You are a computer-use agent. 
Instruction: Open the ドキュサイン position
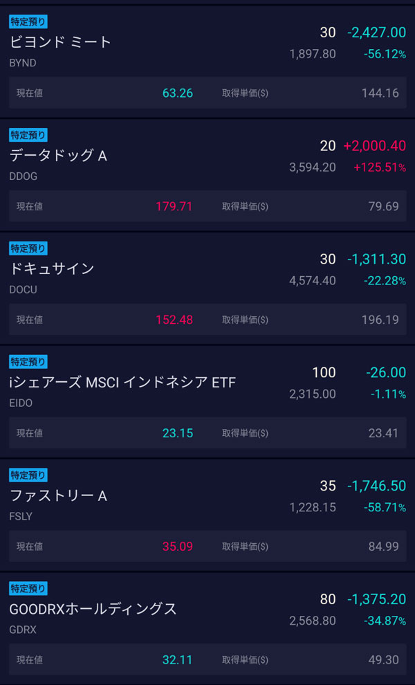tap(52, 268)
